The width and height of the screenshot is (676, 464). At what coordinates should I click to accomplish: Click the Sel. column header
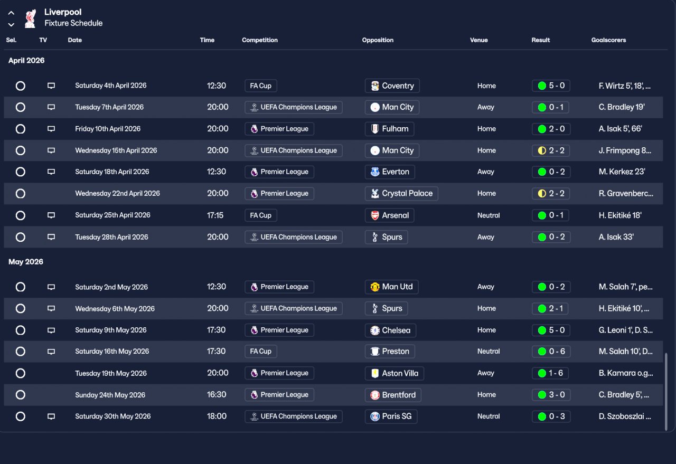[x=12, y=40]
